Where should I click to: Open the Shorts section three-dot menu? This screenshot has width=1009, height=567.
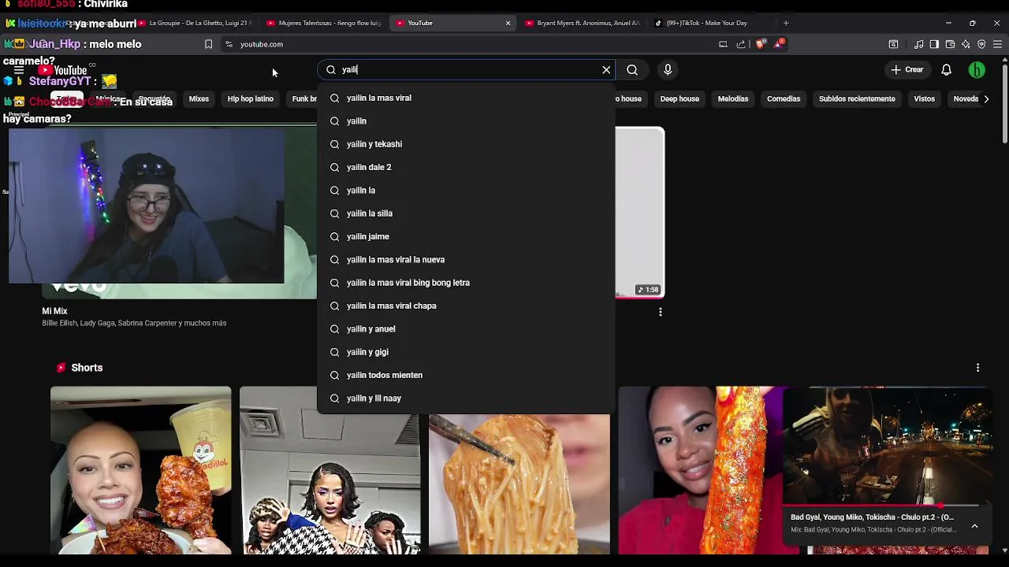977,368
